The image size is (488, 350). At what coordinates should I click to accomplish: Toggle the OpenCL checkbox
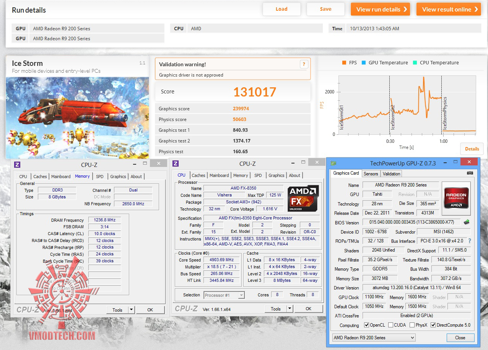click(x=367, y=325)
